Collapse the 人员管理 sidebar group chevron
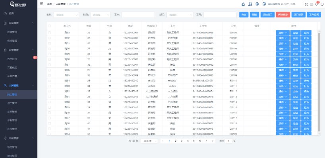 [33, 85]
